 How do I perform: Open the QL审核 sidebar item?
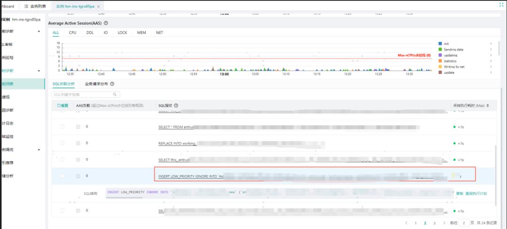[x=7, y=45]
